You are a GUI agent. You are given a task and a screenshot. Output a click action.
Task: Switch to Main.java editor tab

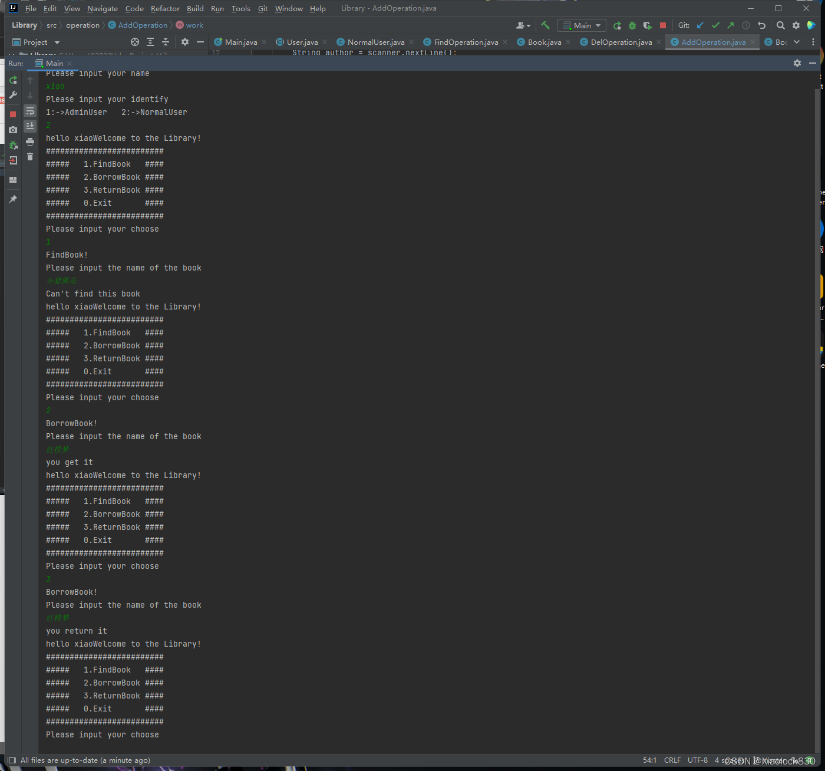click(x=240, y=42)
